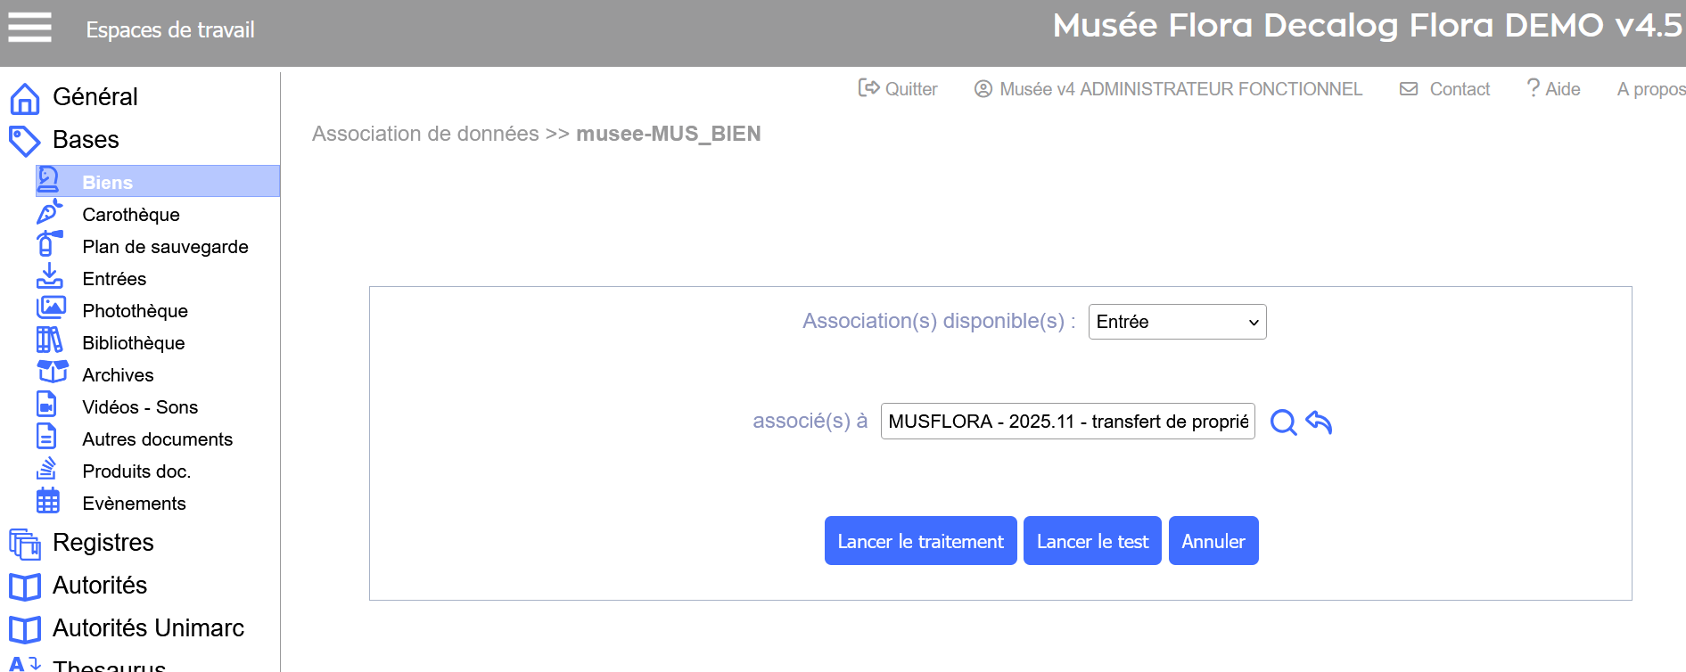Click the Entrées download icon

click(49, 276)
